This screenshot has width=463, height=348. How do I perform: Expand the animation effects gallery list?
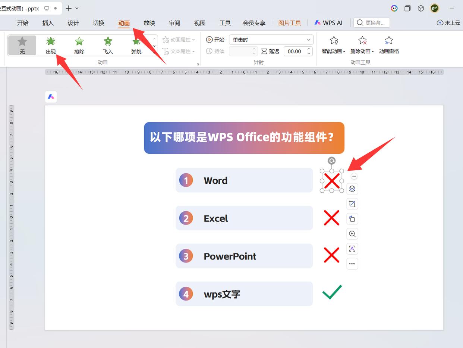(x=155, y=53)
